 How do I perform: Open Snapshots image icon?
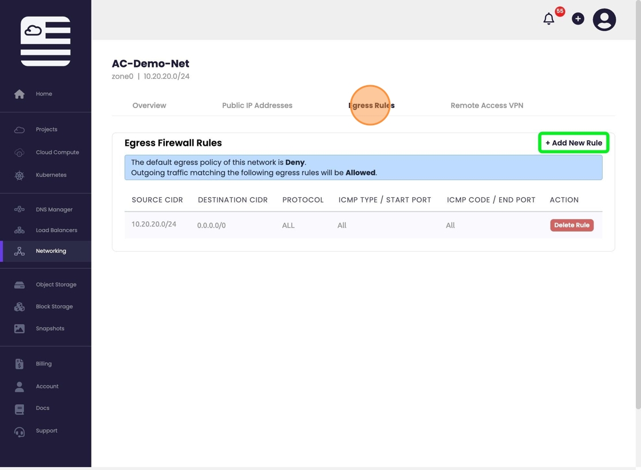(19, 329)
